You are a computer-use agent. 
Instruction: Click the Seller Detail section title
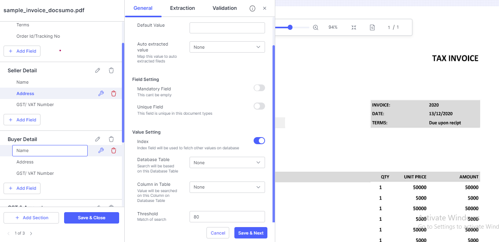[22, 70]
